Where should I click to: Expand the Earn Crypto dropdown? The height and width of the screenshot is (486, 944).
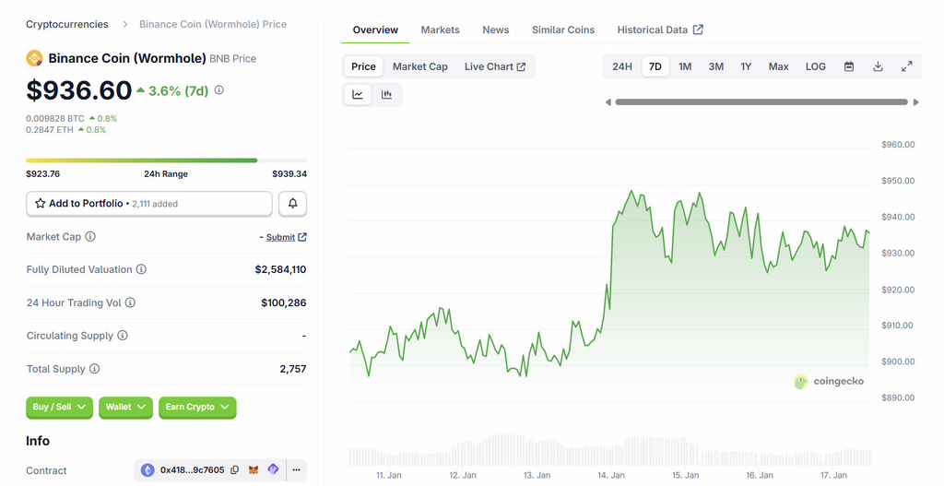click(197, 407)
